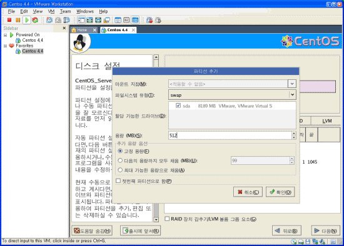
Task: Switch to Quick Switch mode icon
Action: tap(89, 20)
